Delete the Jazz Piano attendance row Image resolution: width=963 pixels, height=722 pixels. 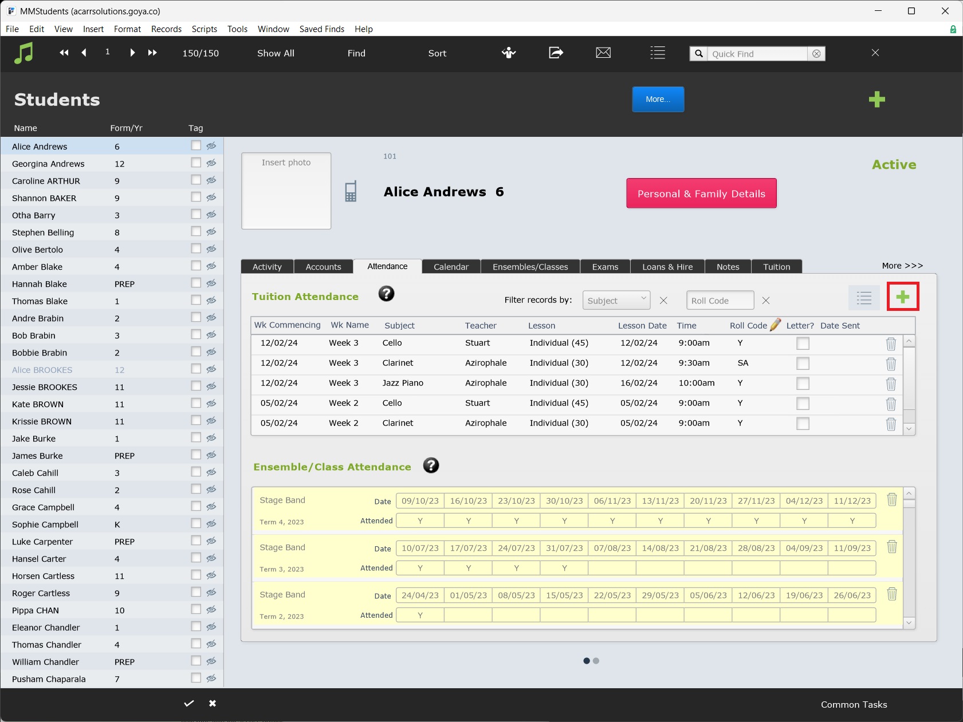coord(891,384)
